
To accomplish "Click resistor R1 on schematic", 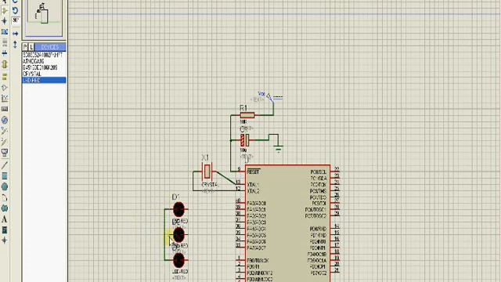I will (x=247, y=115).
